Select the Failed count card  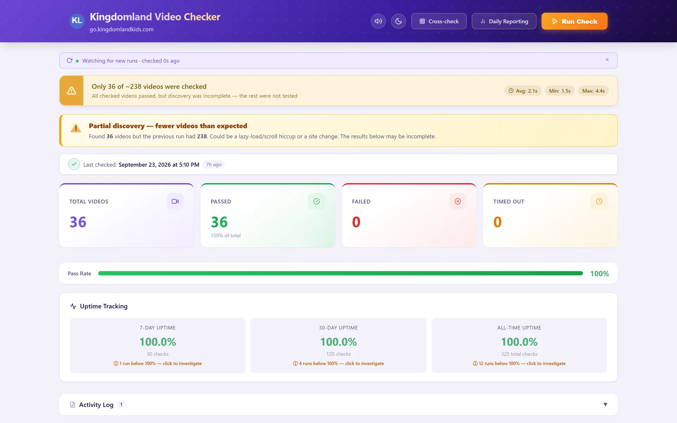coord(409,215)
